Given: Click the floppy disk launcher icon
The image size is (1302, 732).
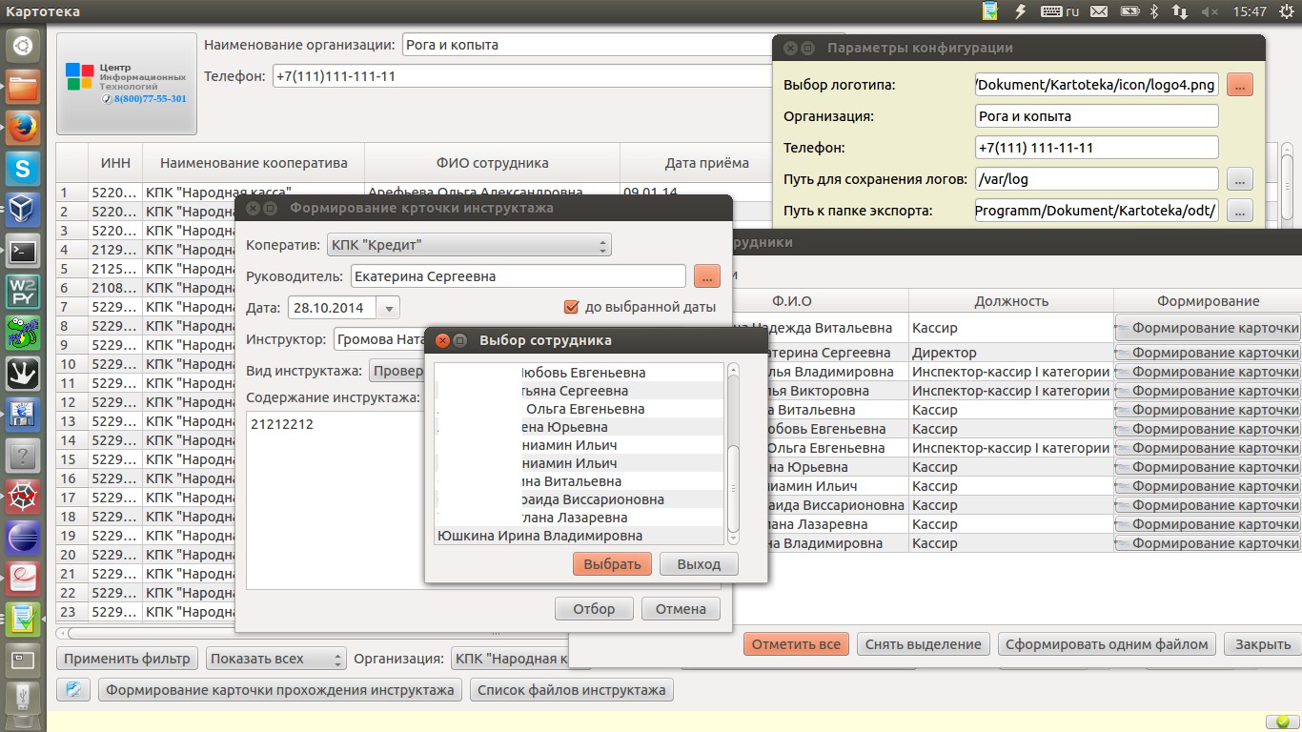Looking at the screenshot, I should click(x=23, y=415).
